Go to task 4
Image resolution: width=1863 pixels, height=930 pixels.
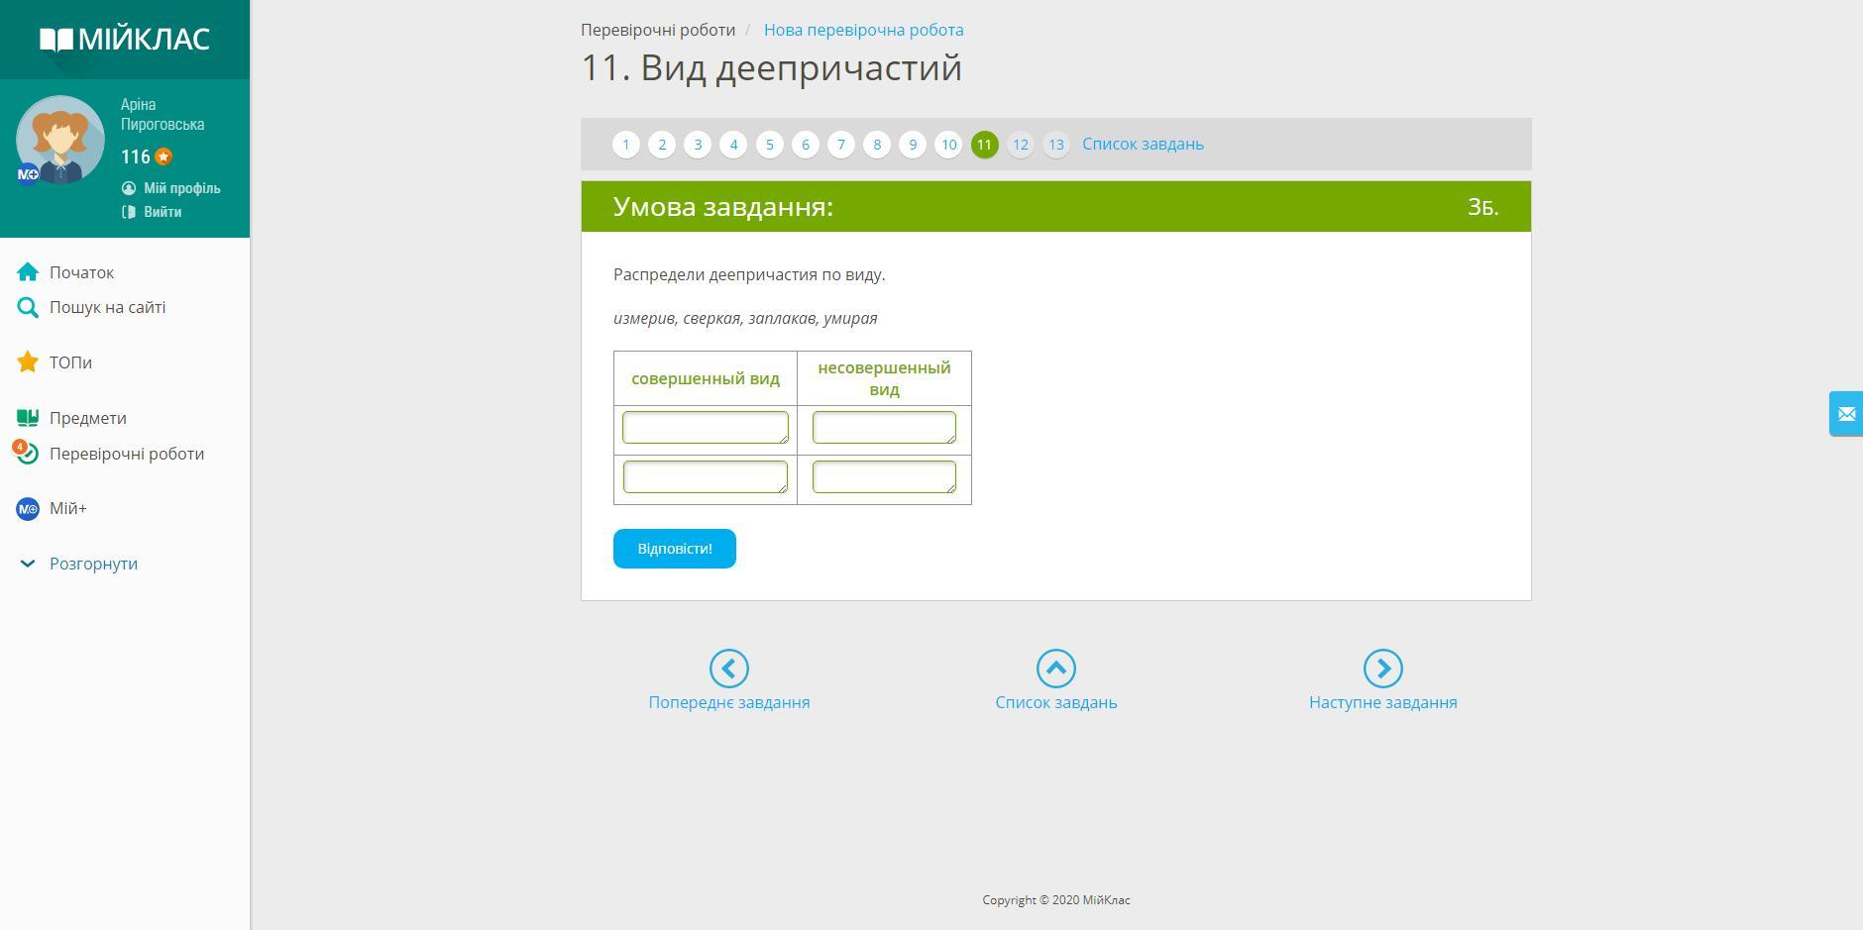733,145
